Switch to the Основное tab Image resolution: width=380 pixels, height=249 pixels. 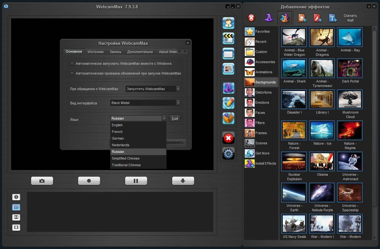74,51
